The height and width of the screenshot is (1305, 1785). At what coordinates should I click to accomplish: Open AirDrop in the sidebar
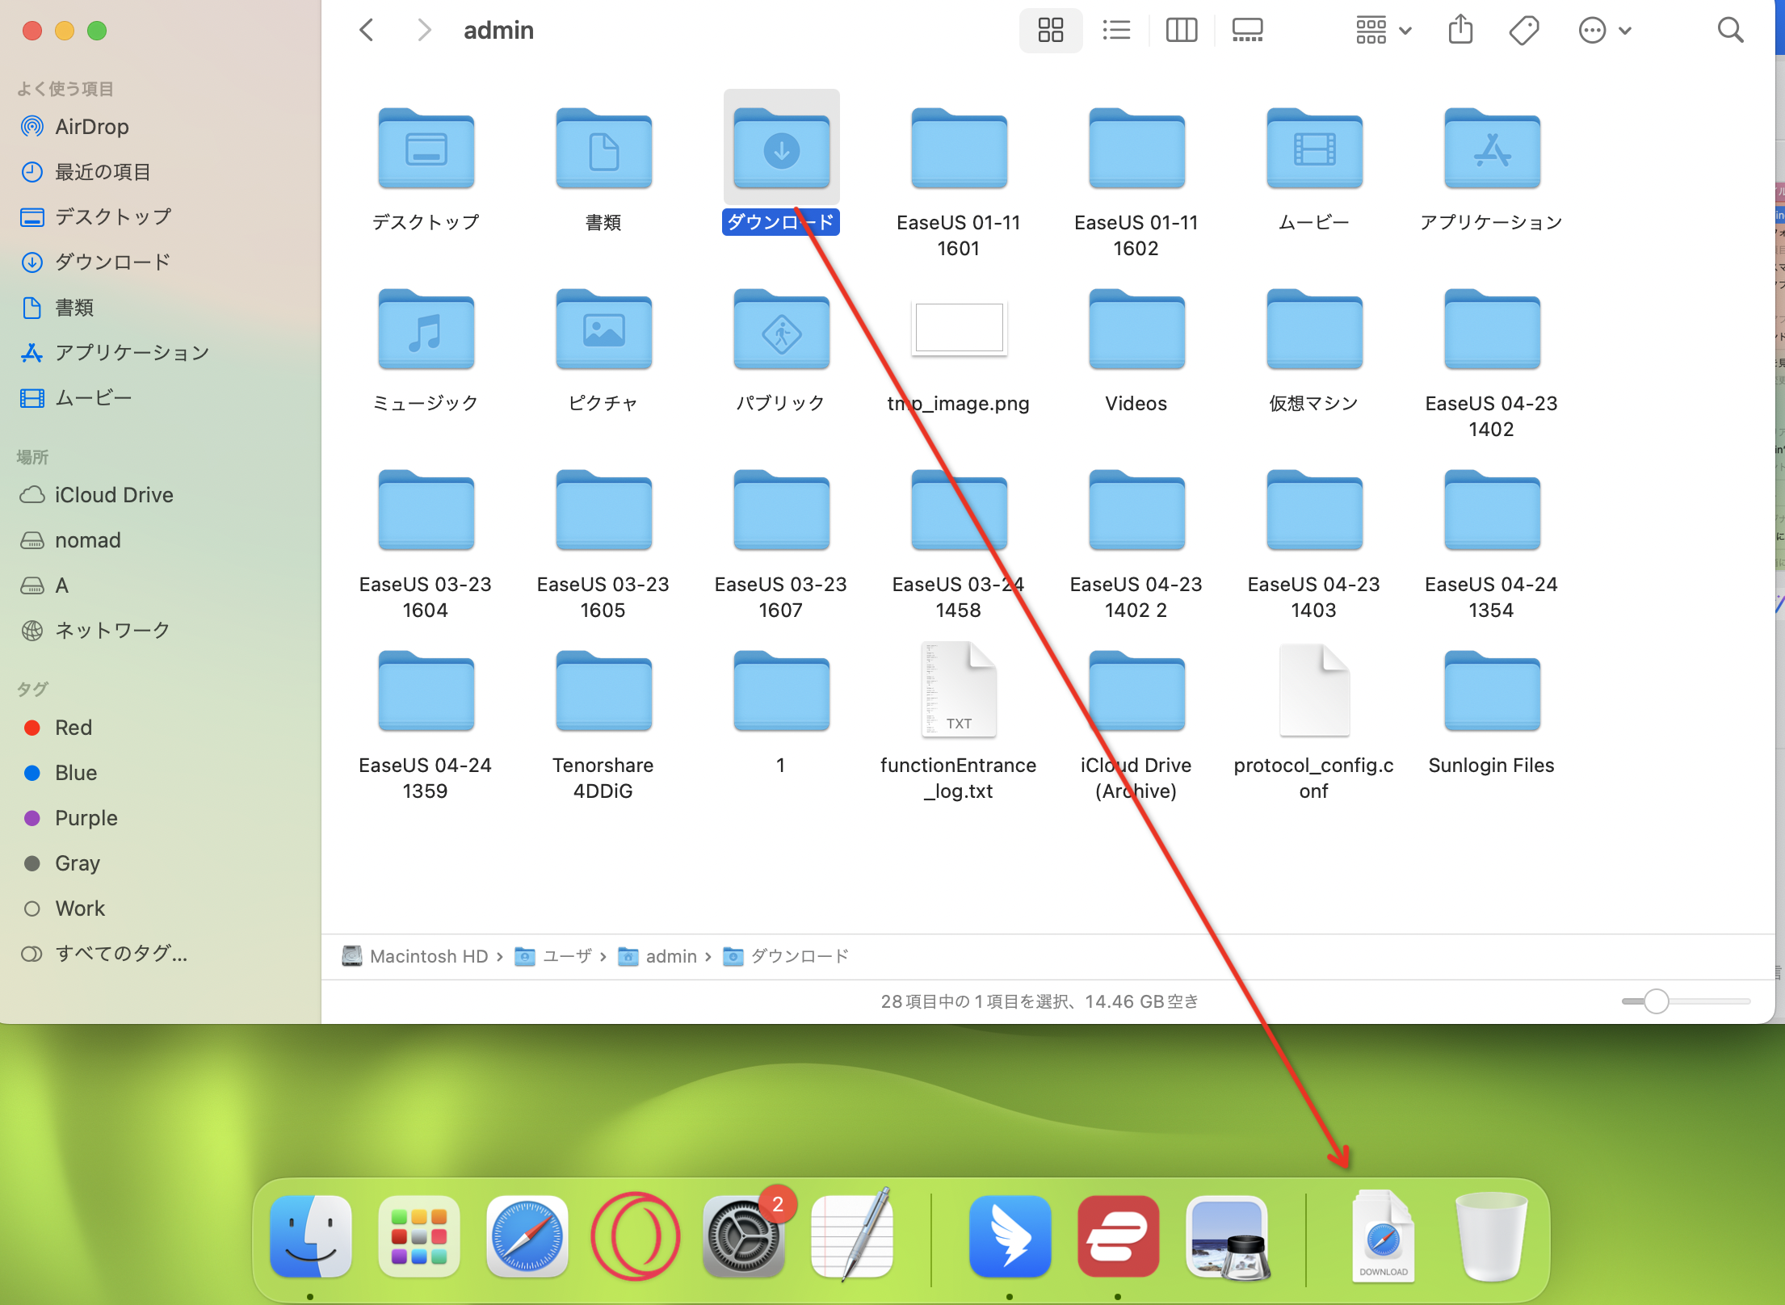91,127
